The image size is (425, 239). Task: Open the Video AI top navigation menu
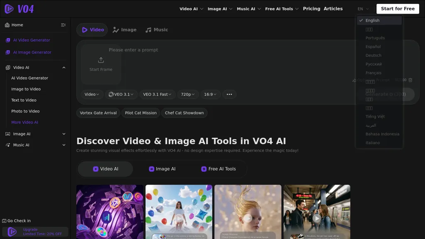point(191,9)
